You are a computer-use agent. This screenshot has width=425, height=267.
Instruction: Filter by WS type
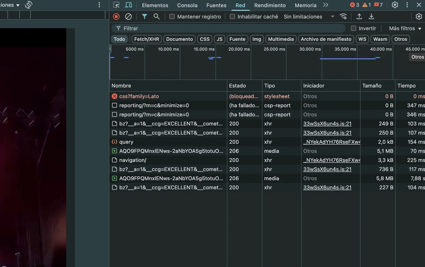[362, 39]
